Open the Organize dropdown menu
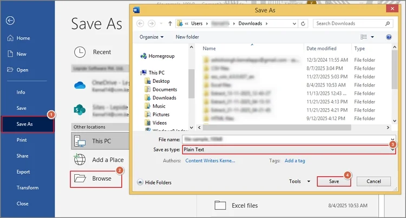Image resolution: width=406 pixels, height=218 pixels. click(152, 37)
